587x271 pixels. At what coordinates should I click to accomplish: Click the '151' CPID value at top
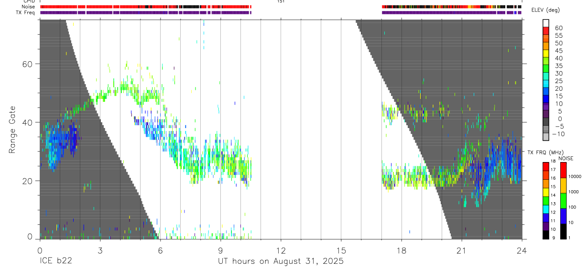[x=281, y=1]
